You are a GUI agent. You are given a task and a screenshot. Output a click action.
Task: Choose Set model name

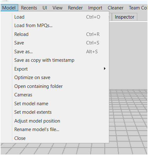(60, 104)
